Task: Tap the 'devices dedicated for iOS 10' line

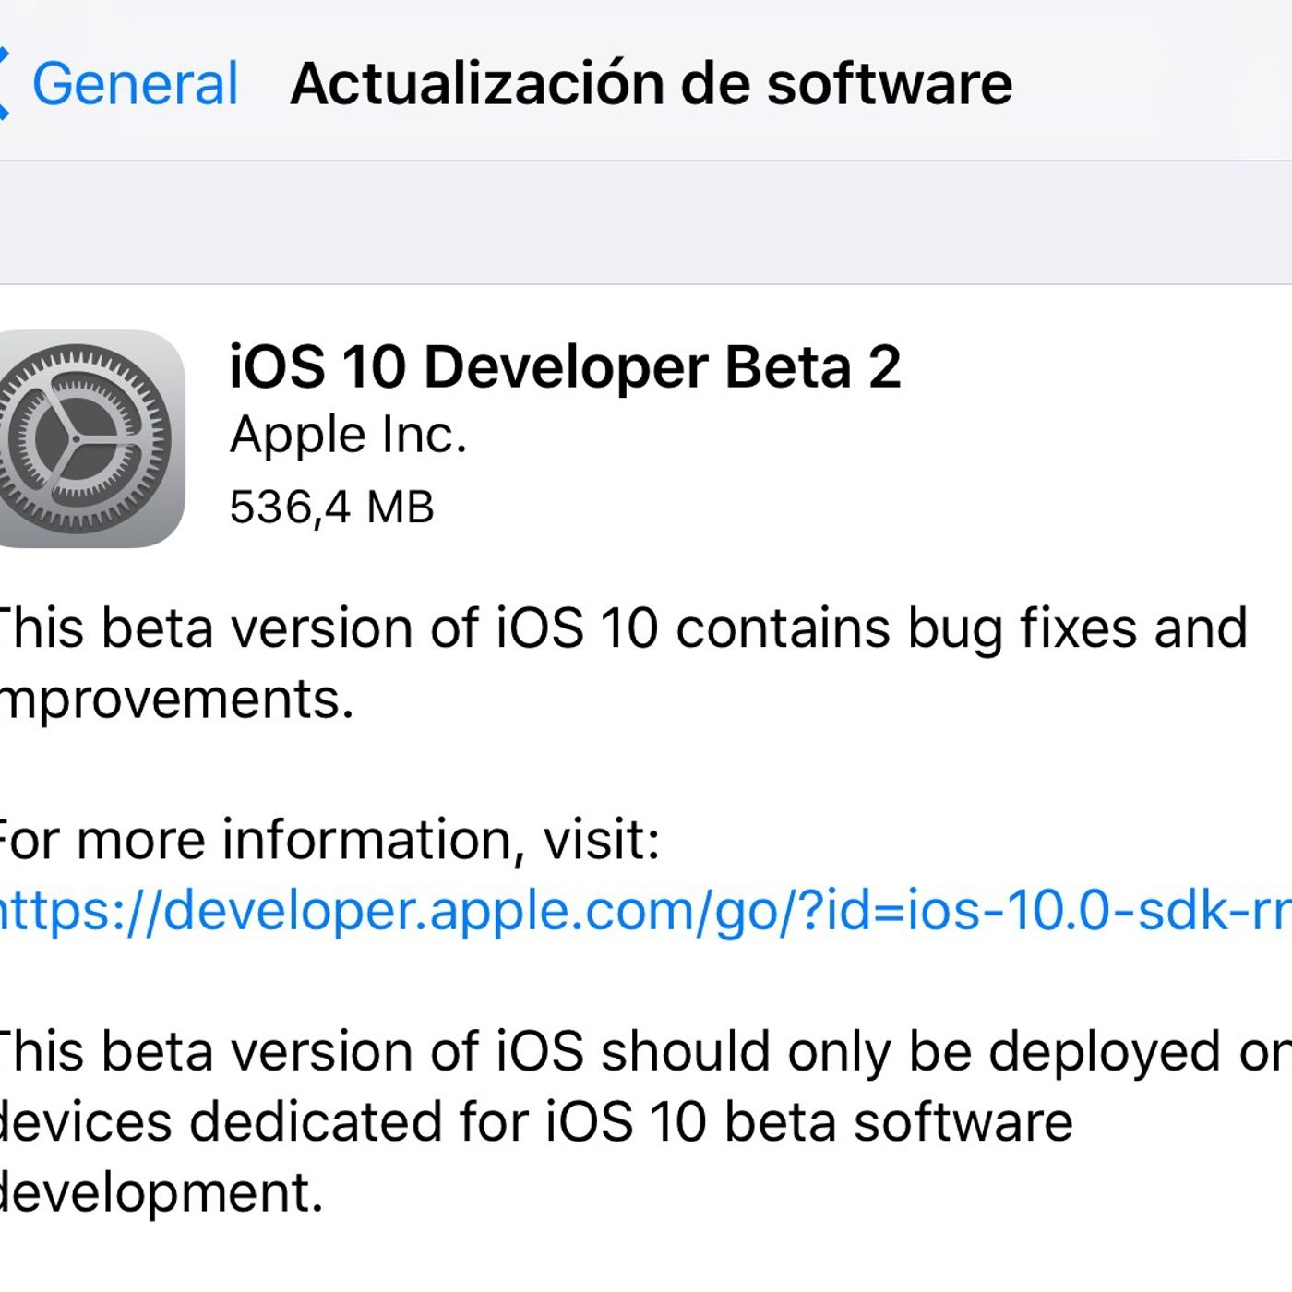Action: (x=535, y=1122)
